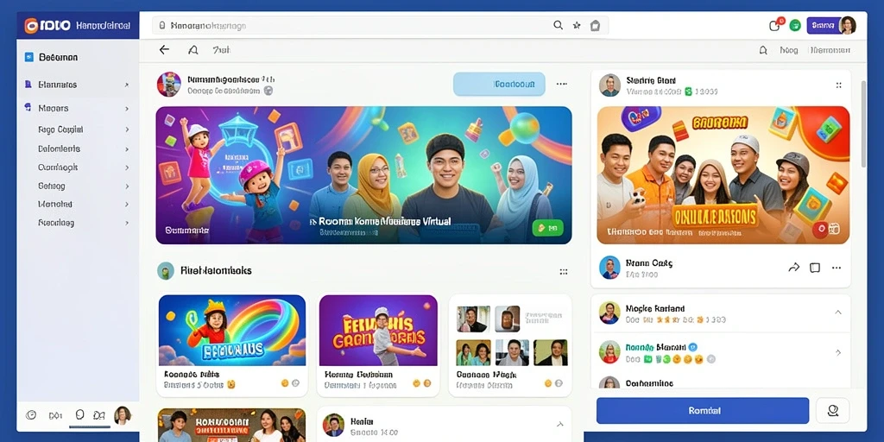Click the blue square icon beside 'Bedennon'

[28, 57]
